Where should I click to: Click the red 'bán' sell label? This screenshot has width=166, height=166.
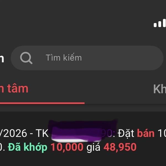pos(146,133)
